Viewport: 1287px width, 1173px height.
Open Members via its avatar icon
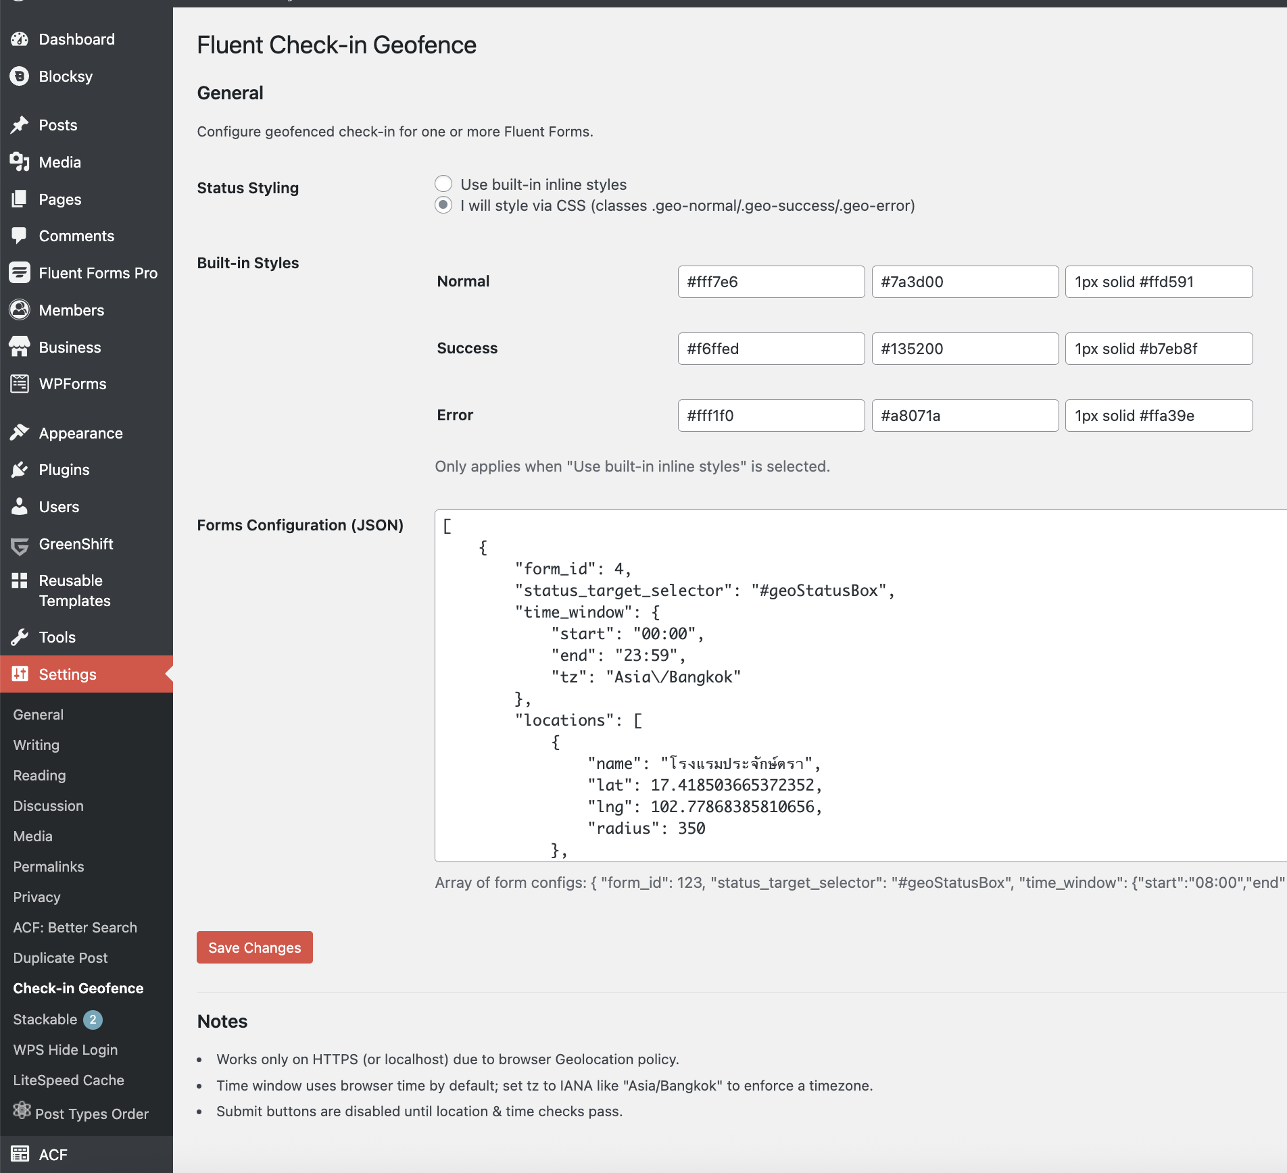(x=20, y=310)
